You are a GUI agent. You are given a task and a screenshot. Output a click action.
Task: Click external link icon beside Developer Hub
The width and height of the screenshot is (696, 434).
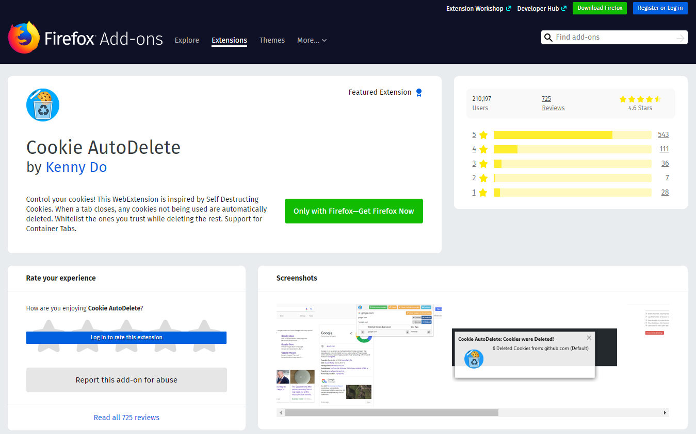(564, 8)
